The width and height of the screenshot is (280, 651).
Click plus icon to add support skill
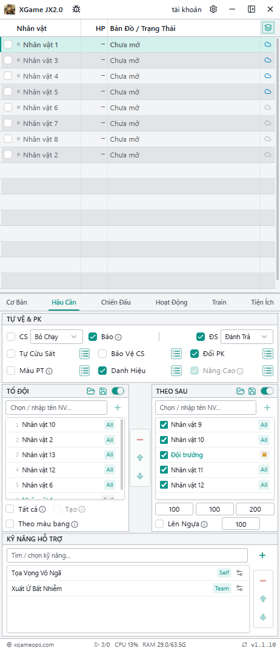pos(262,555)
